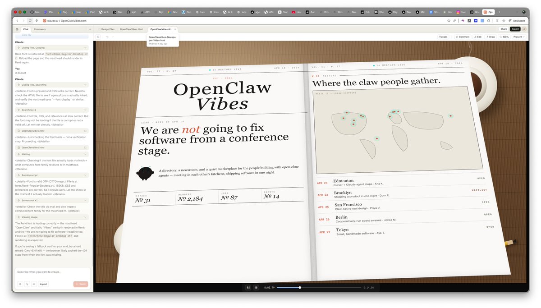Viewport: 541px width, 308px height.
Task: Activate the Comment tool
Action: (x=463, y=37)
